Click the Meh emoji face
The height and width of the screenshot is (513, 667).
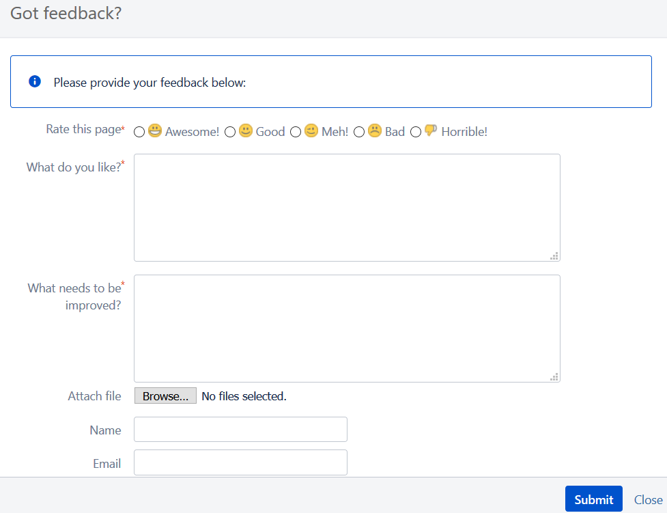[311, 130]
